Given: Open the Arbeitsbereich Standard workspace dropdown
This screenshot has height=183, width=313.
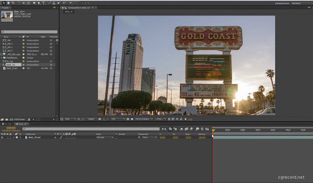Looking at the screenshot, I should point(302,3).
